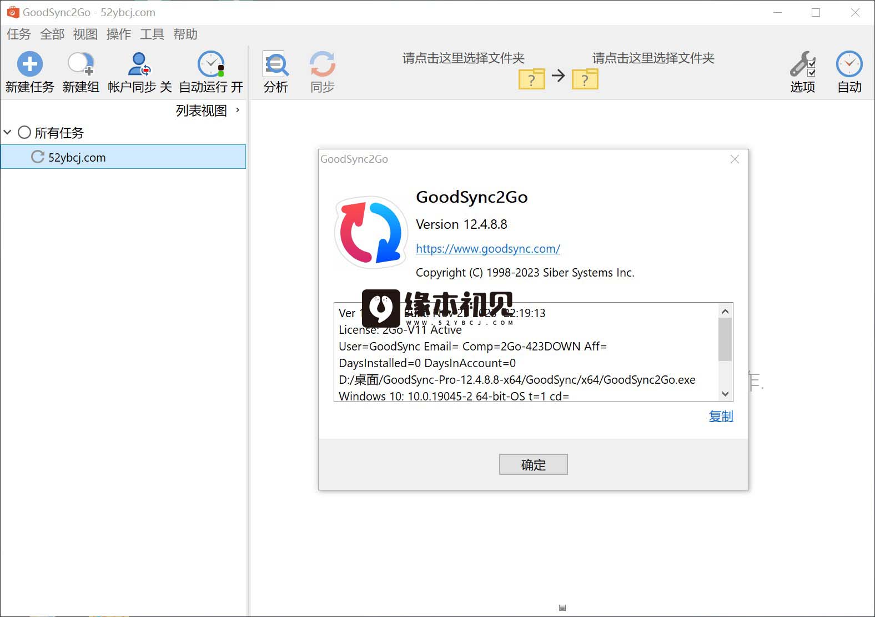
Task: Open the List View (列表视图) dropdown
Action: [x=208, y=111]
